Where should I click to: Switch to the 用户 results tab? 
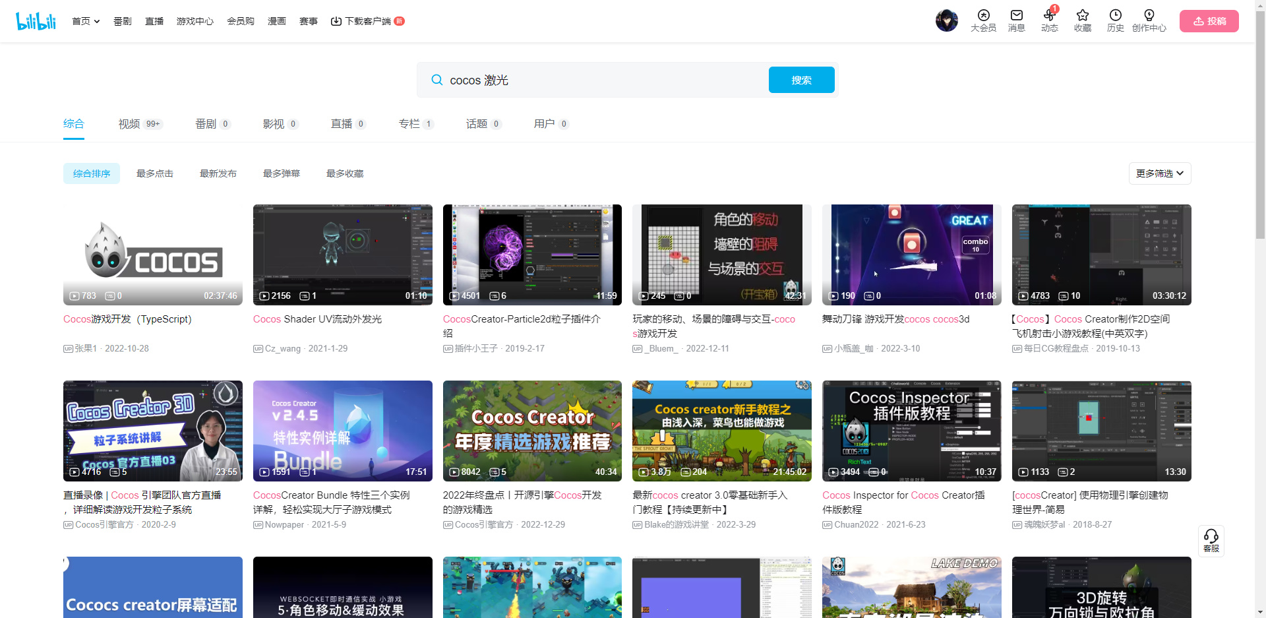click(x=551, y=123)
